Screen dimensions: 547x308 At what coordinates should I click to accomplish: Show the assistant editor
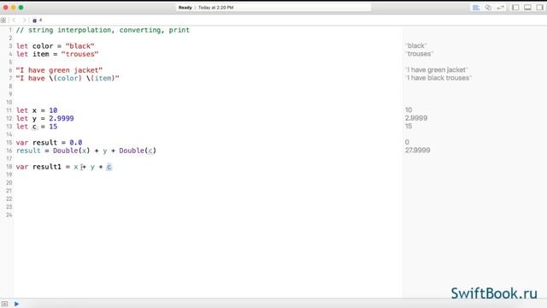488,8
